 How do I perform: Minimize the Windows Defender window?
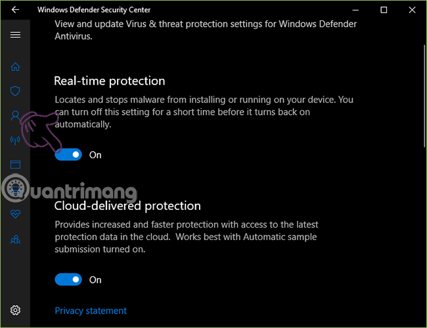355,10
